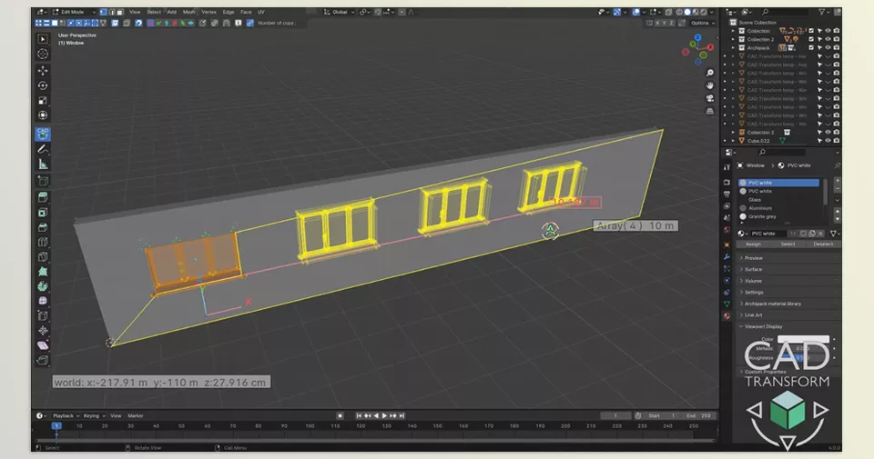Expand the Archipack material library panel
Viewport: 874px width, 459px height.
(788, 304)
